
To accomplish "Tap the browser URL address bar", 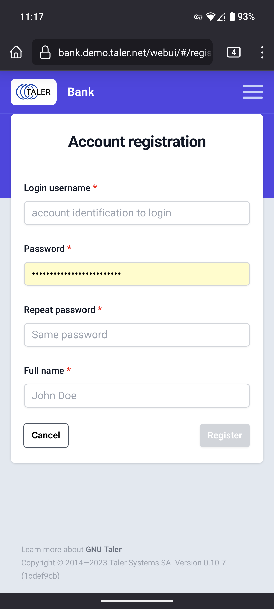I will tap(134, 53).
